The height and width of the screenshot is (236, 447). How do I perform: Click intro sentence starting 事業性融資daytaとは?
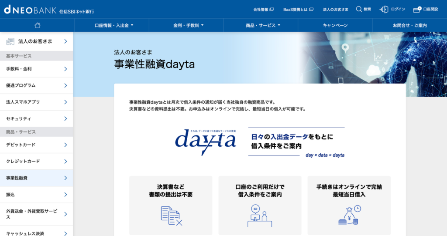pyautogui.click(x=203, y=102)
